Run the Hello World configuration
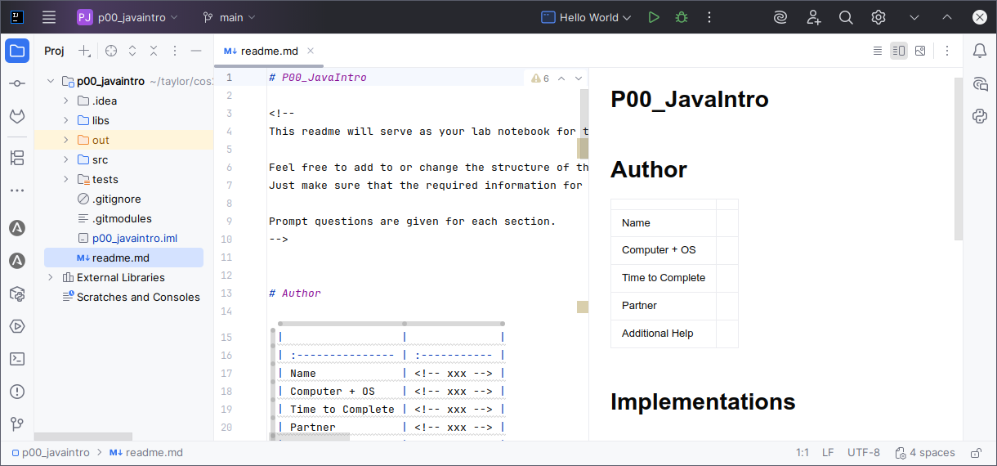The height and width of the screenshot is (466, 997). tap(653, 17)
